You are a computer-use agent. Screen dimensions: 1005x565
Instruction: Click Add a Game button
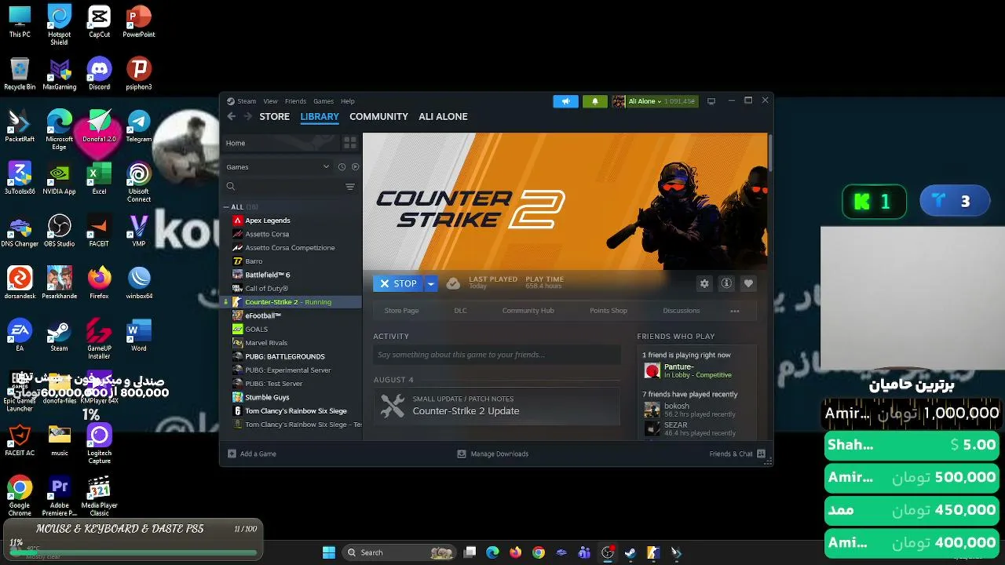click(x=251, y=454)
